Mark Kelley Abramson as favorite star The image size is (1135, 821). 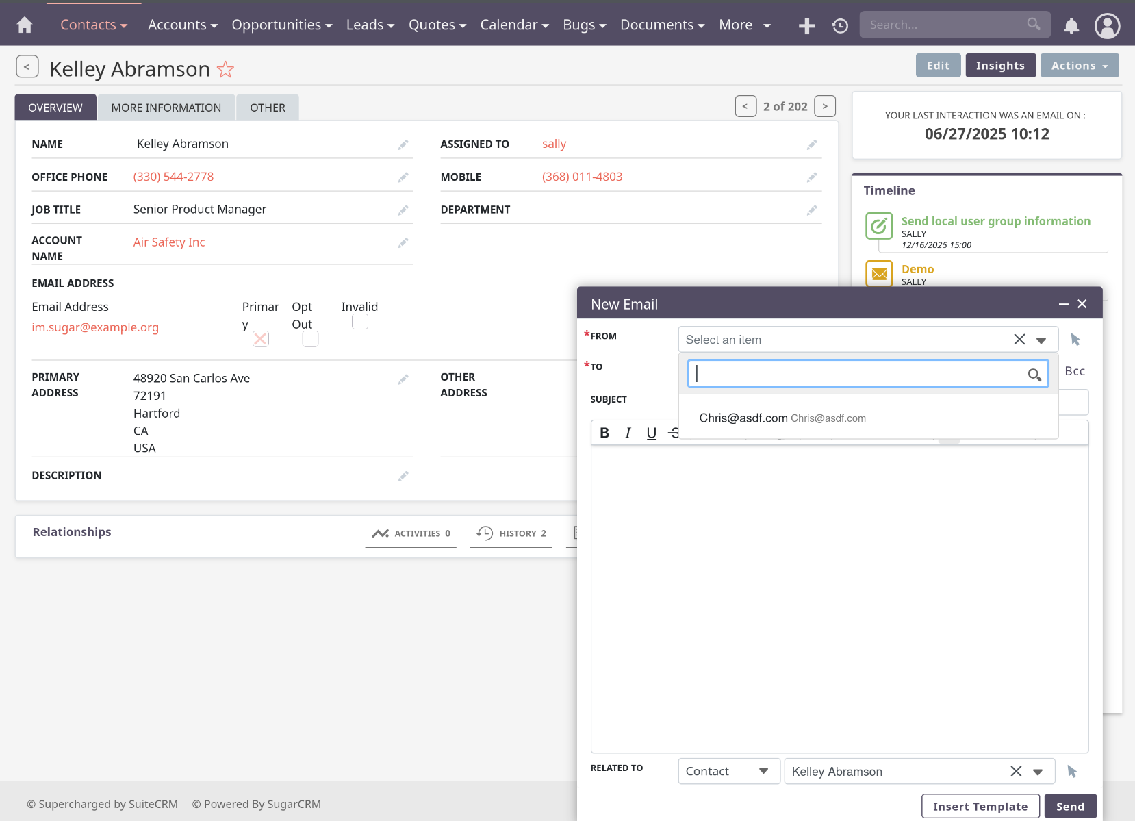pos(225,70)
